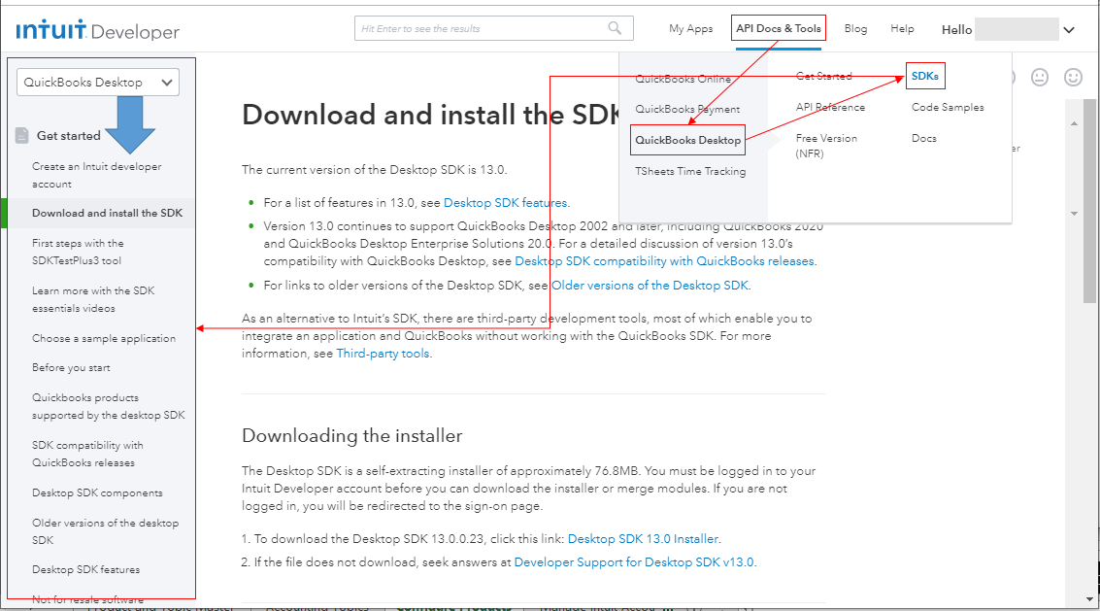Click the search magnifier icon

615,28
